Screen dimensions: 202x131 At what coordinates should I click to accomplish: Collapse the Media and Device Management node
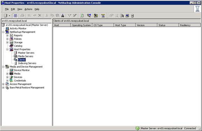point(3,67)
